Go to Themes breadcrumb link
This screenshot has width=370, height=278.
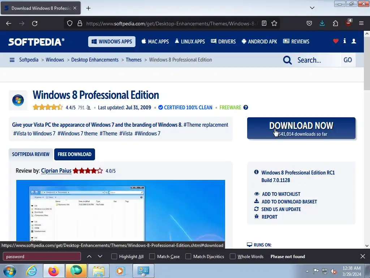(134, 60)
